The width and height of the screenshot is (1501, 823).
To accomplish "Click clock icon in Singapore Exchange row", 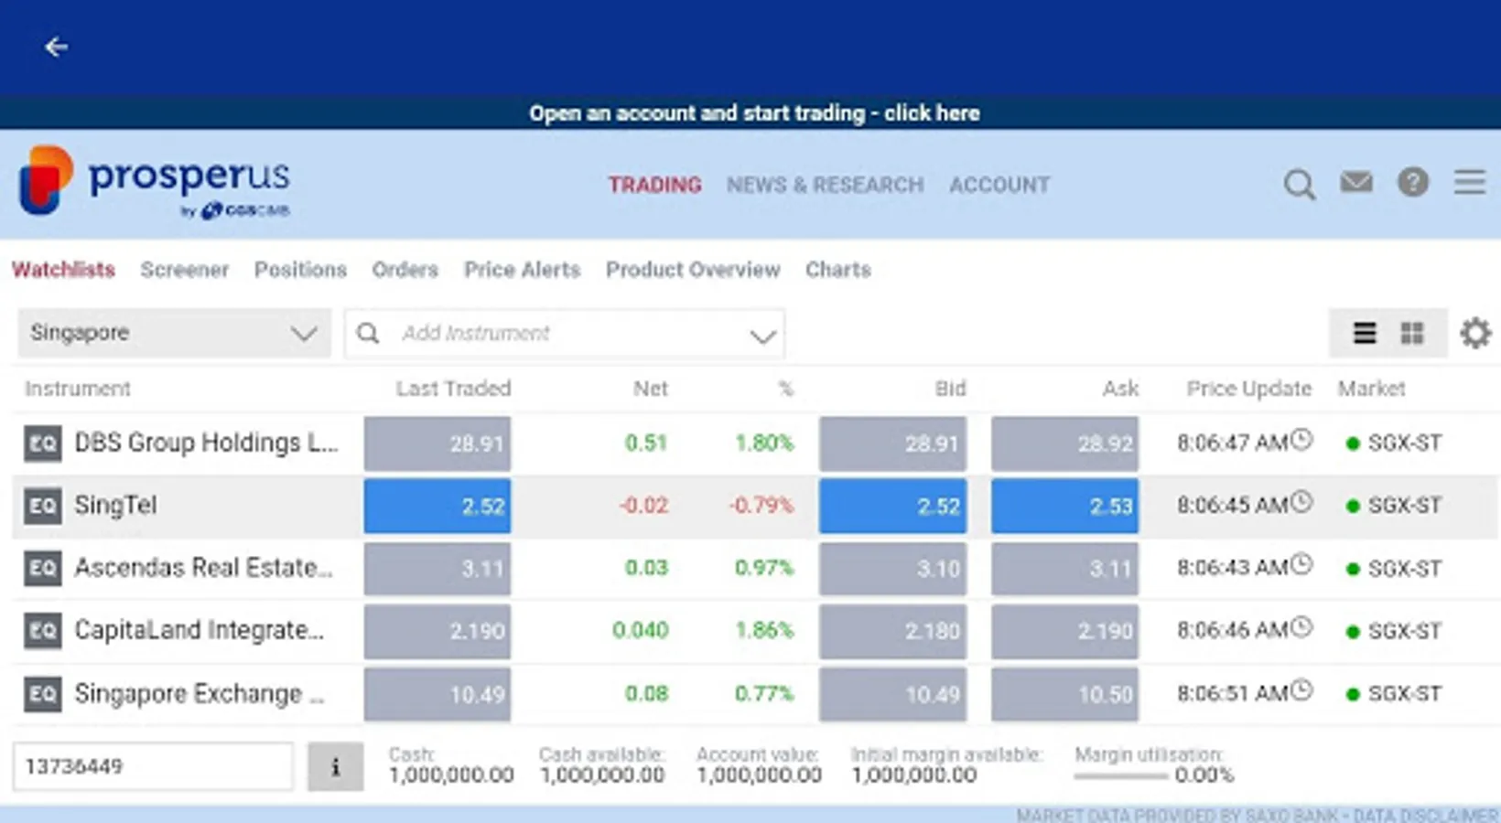I will pyautogui.click(x=1301, y=690).
